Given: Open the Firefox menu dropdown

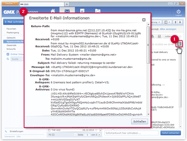Looking at the screenshot, I should [x=10, y=3].
